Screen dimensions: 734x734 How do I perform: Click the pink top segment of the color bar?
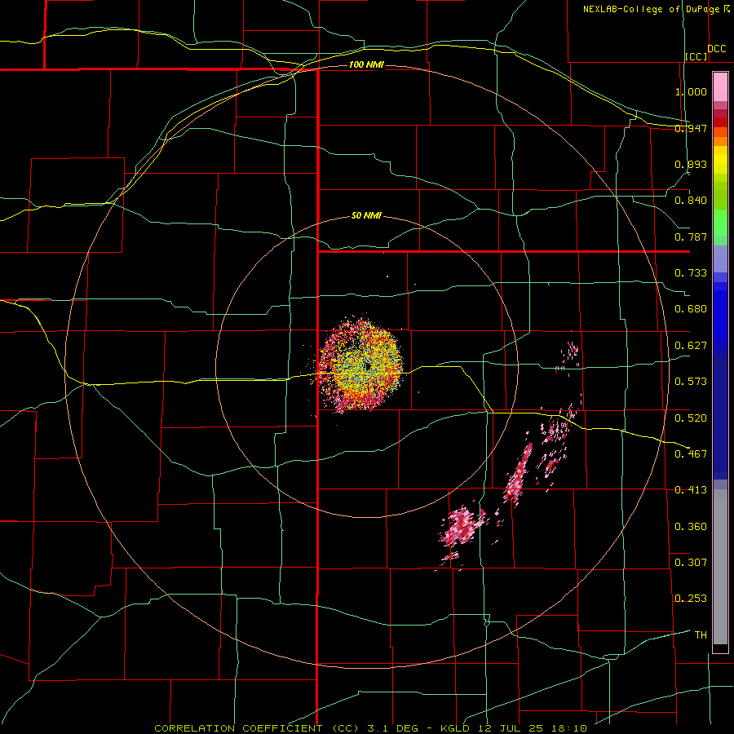[720, 86]
